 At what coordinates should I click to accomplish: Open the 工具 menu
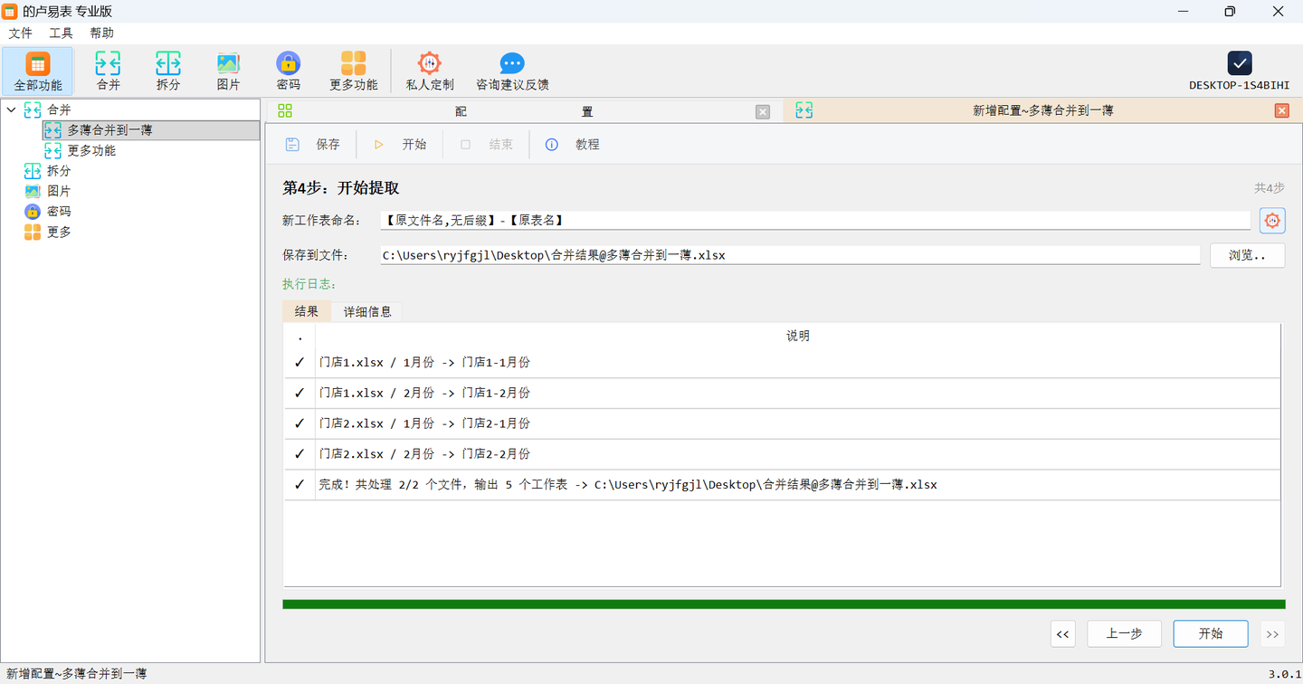[61, 33]
